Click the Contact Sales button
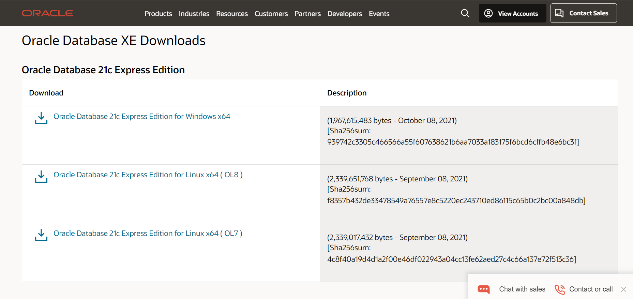 (584, 13)
